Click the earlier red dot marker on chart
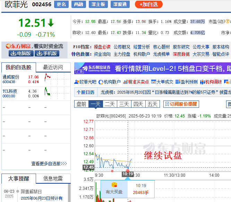The image size is (231, 202). coord(112,171)
